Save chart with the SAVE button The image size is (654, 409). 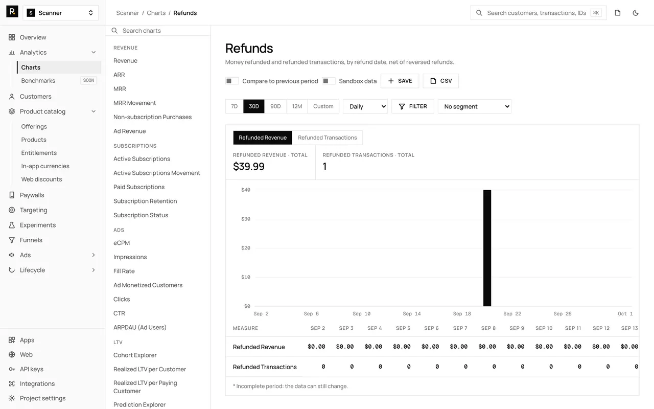[400, 81]
